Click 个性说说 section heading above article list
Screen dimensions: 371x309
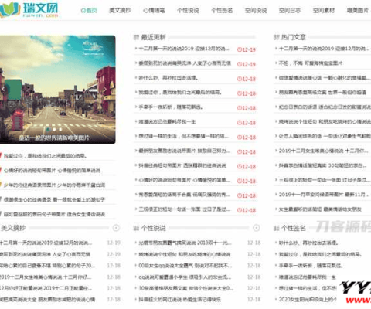(153, 228)
